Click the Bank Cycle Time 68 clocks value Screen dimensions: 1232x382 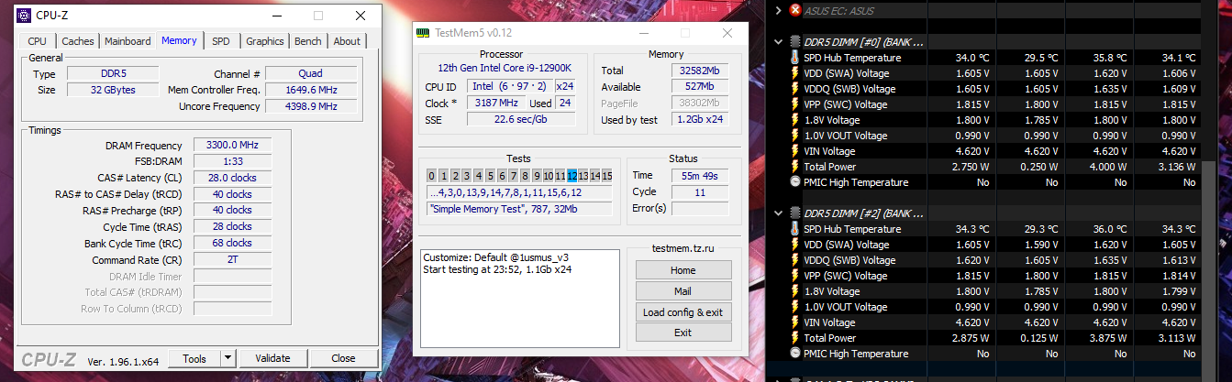232,244
